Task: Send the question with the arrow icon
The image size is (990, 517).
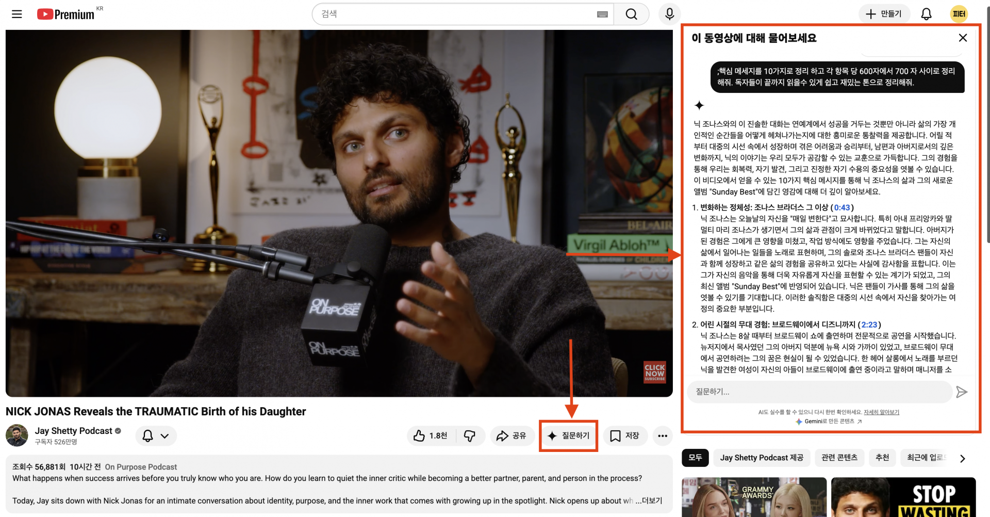Action: point(962,392)
